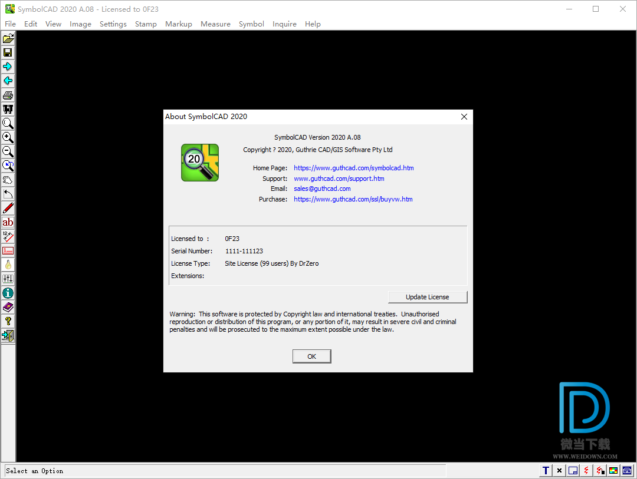
Task: Click the blue window layout status icon
Action: coord(573,471)
